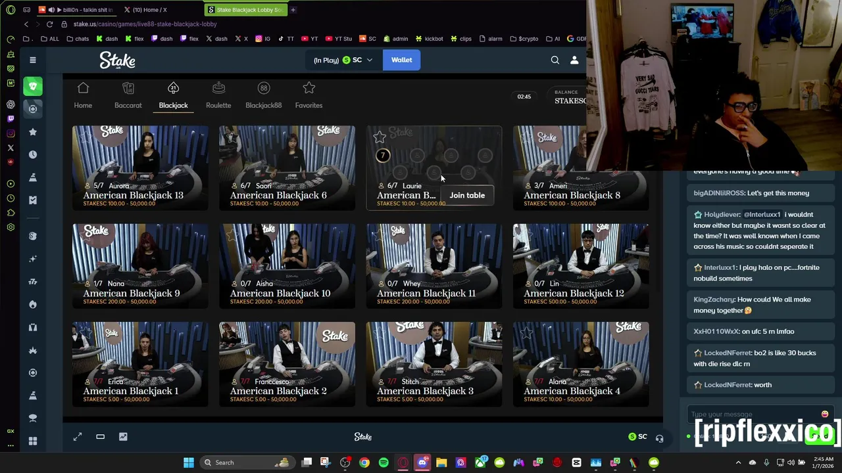Open a new browser tab with plus
This screenshot has height=473, width=842.
coord(293,10)
